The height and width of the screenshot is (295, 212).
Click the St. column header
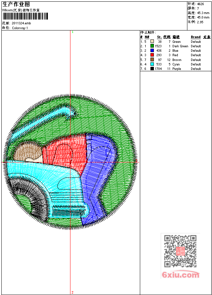pos(159,37)
